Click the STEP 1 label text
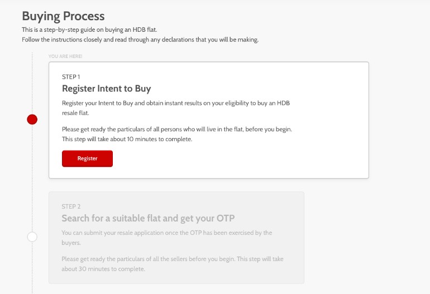 click(71, 77)
